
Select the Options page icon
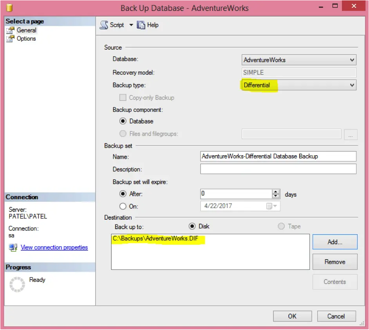click(x=10, y=39)
